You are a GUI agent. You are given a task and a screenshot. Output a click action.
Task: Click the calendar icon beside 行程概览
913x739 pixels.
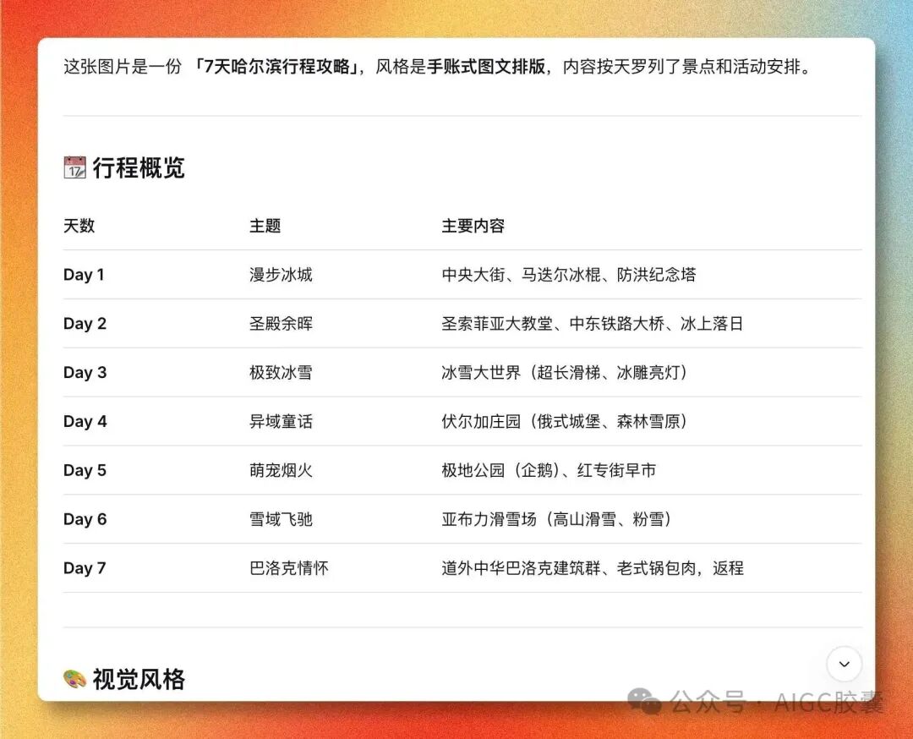click(x=74, y=167)
